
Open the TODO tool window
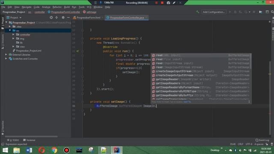coord(13,140)
